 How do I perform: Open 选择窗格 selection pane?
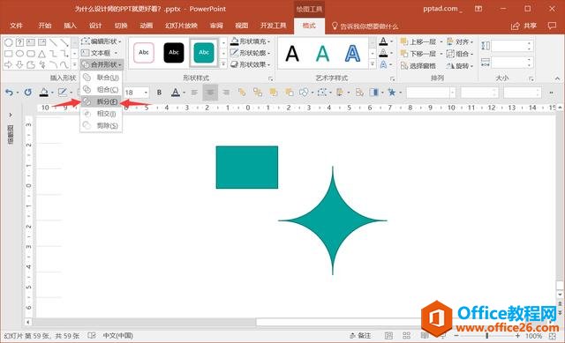(x=418, y=66)
